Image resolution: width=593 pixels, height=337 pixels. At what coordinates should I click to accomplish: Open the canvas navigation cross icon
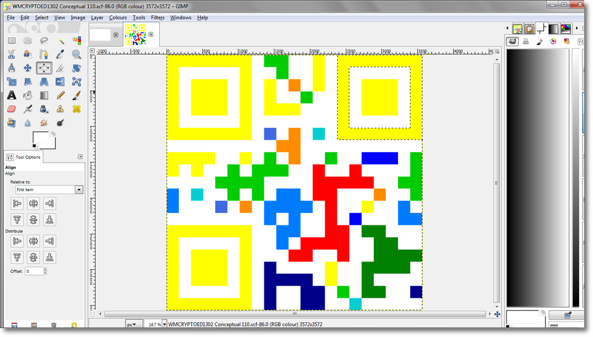click(x=497, y=314)
